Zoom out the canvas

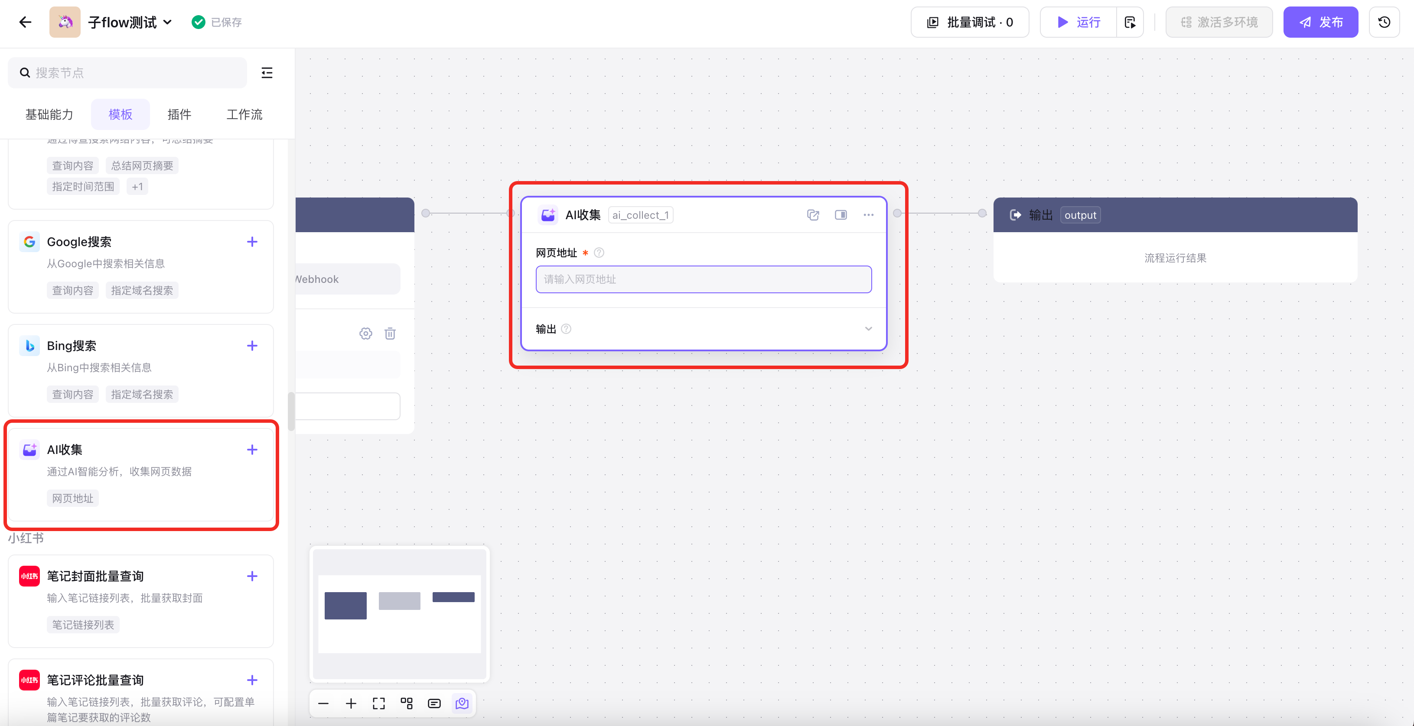pyautogui.click(x=323, y=703)
